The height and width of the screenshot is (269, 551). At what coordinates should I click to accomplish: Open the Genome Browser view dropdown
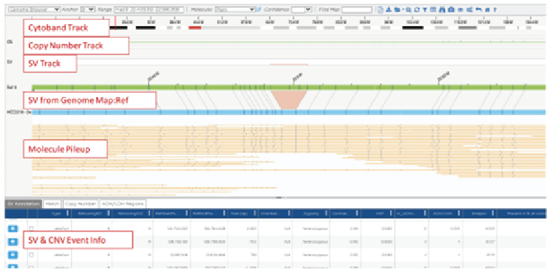(x=34, y=10)
